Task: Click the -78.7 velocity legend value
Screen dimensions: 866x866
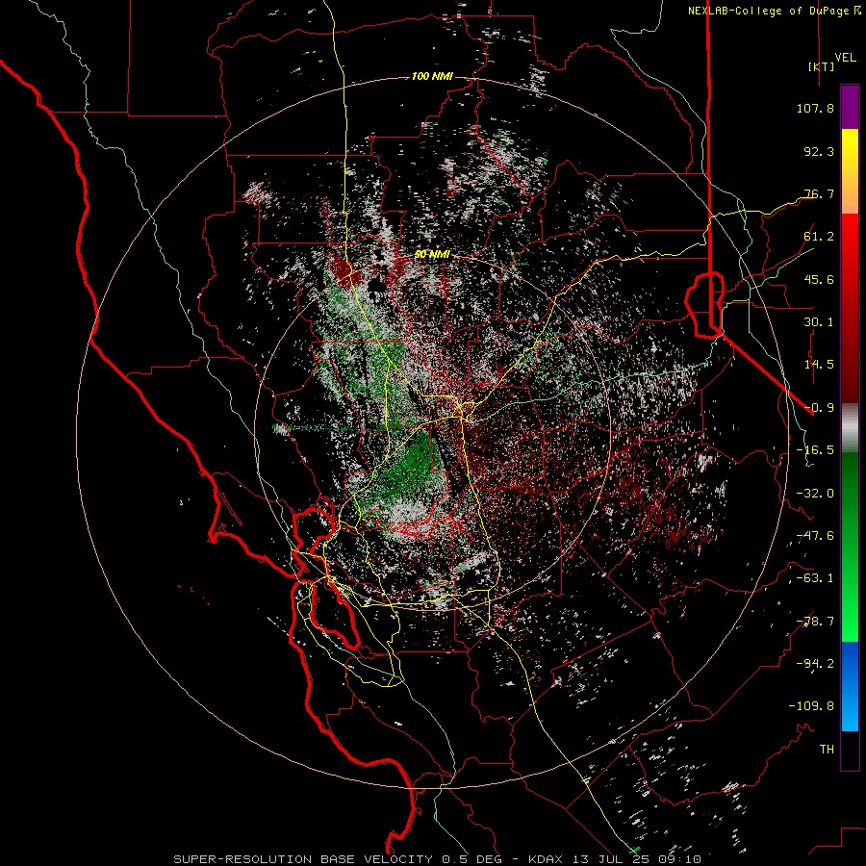Action: coord(815,622)
